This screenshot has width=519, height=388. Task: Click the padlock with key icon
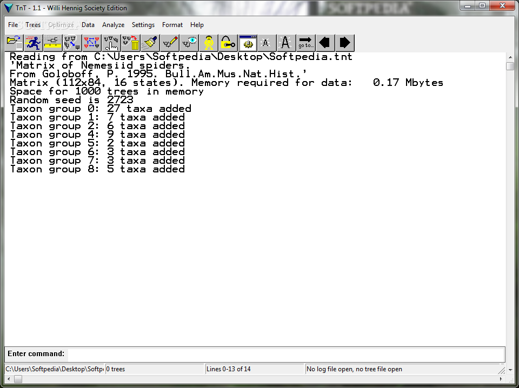pyautogui.click(x=228, y=43)
